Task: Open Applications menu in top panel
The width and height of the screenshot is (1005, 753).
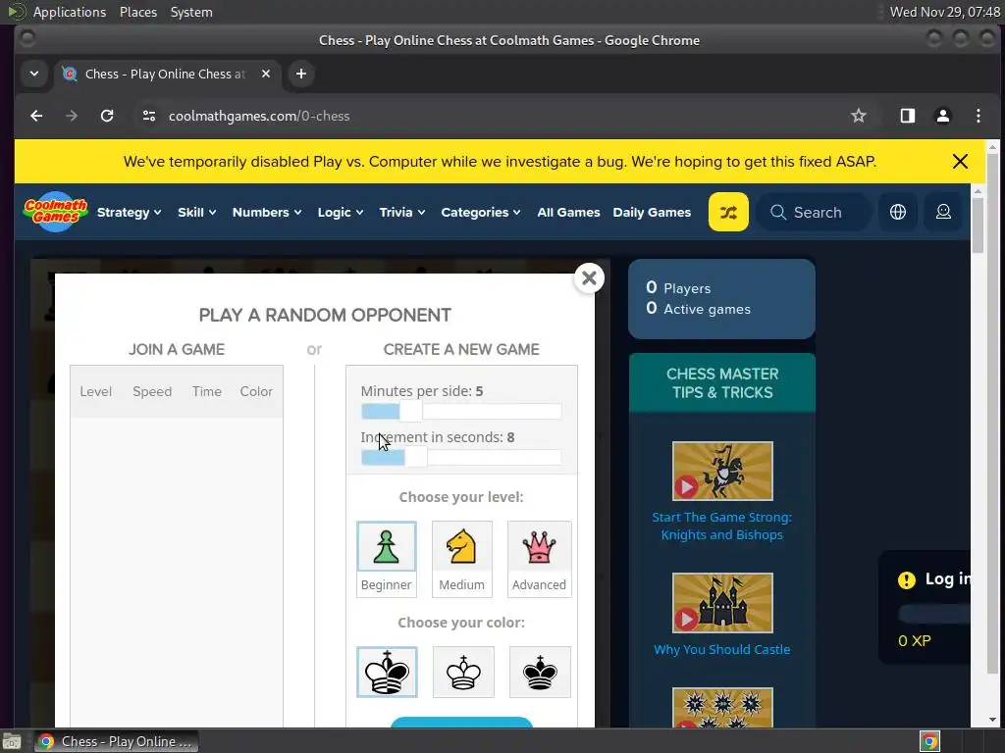Action: pos(70,12)
